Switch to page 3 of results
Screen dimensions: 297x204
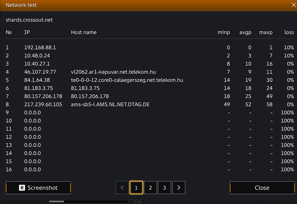tap(165, 187)
